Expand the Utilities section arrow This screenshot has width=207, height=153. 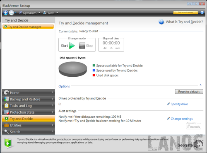[53, 125]
